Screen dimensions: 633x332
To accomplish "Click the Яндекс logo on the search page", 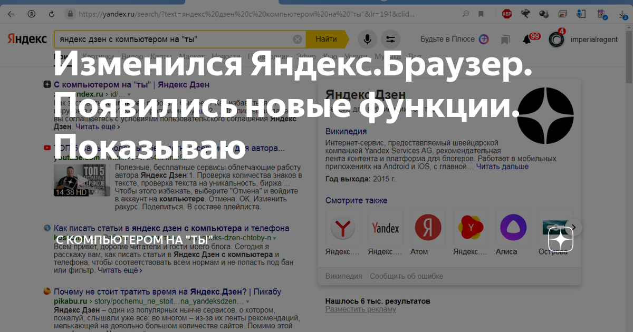I will (28, 39).
